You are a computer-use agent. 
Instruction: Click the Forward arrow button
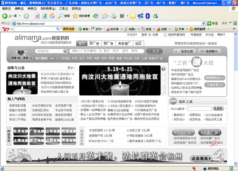point(26,16)
